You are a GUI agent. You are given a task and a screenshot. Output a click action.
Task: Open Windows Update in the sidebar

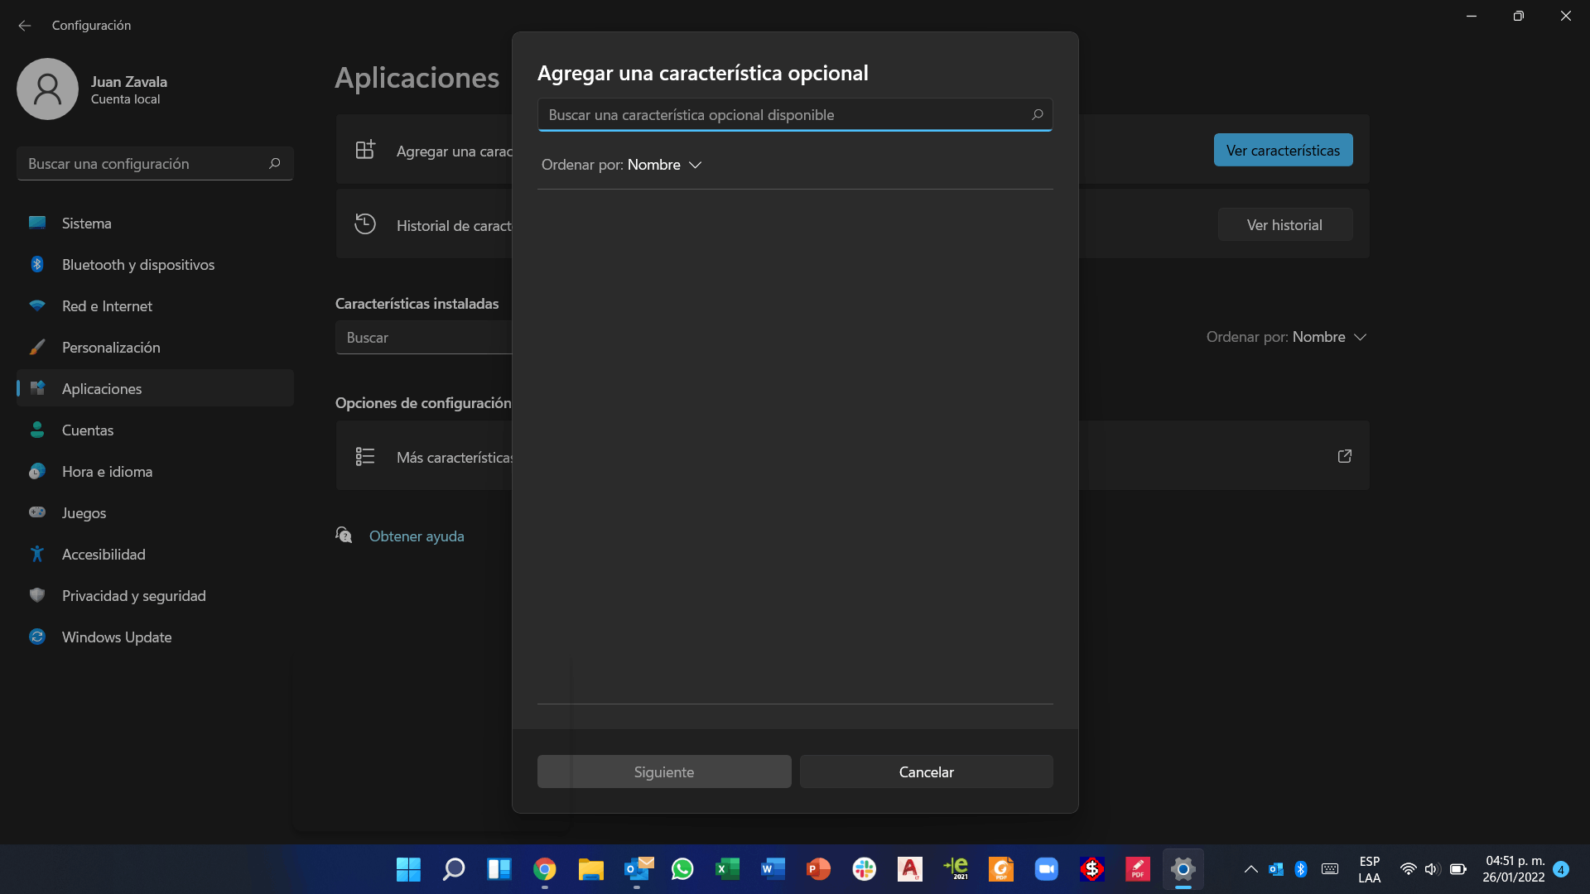[x=117, y=637]
